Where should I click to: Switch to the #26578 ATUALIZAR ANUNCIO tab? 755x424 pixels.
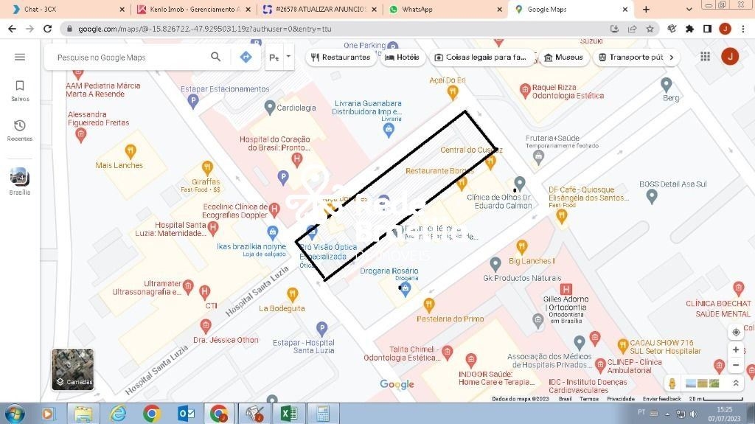(x=320, y=9)
